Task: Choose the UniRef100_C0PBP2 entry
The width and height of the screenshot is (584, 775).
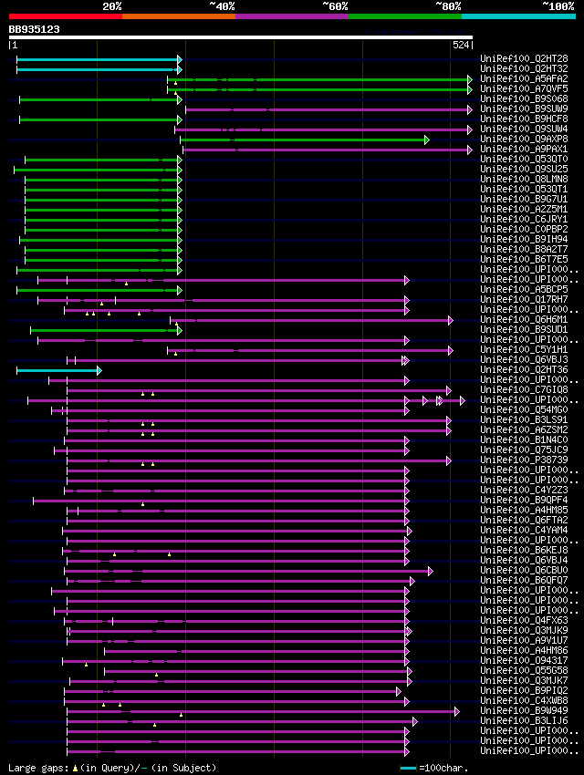Action: point(524,230)
